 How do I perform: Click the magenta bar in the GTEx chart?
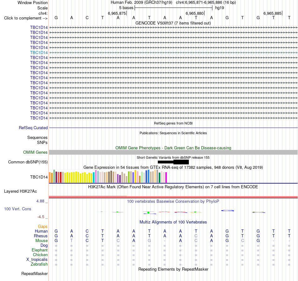point(166,178)
